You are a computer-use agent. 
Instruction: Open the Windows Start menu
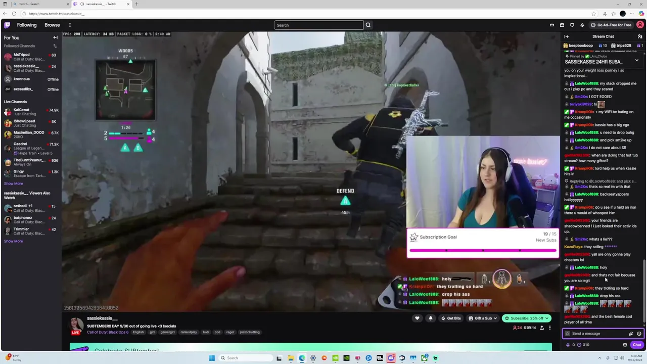pos(212,358)
